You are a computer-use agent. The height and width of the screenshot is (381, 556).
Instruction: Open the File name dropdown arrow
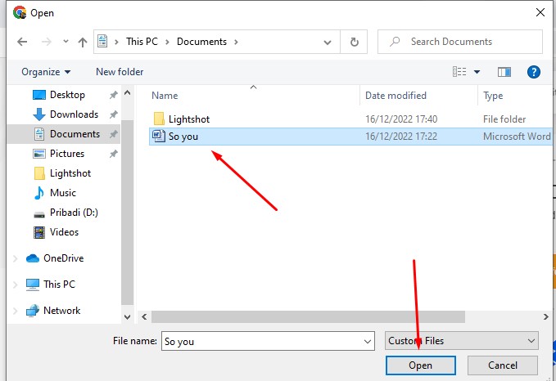pos(368,341)
